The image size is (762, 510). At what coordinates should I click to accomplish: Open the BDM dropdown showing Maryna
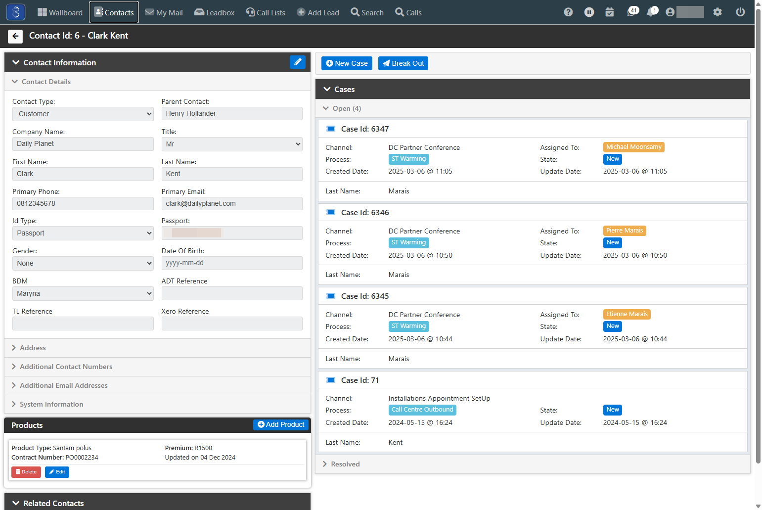click(x=83, y=293)
